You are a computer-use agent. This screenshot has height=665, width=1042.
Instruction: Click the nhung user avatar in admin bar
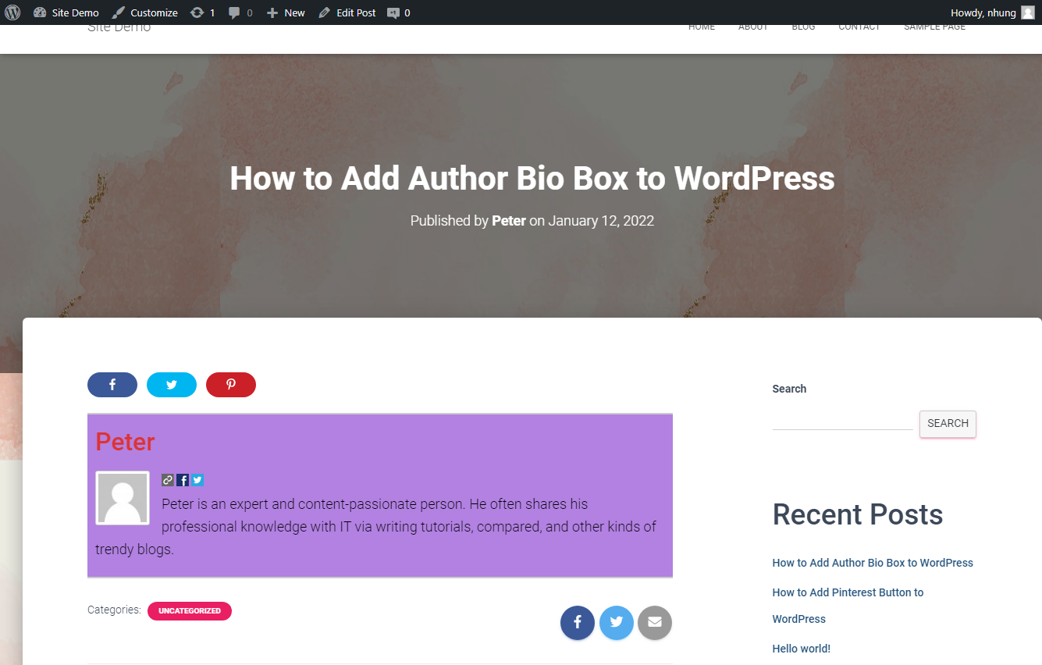pyautogui.click(x=1028, y=12)
